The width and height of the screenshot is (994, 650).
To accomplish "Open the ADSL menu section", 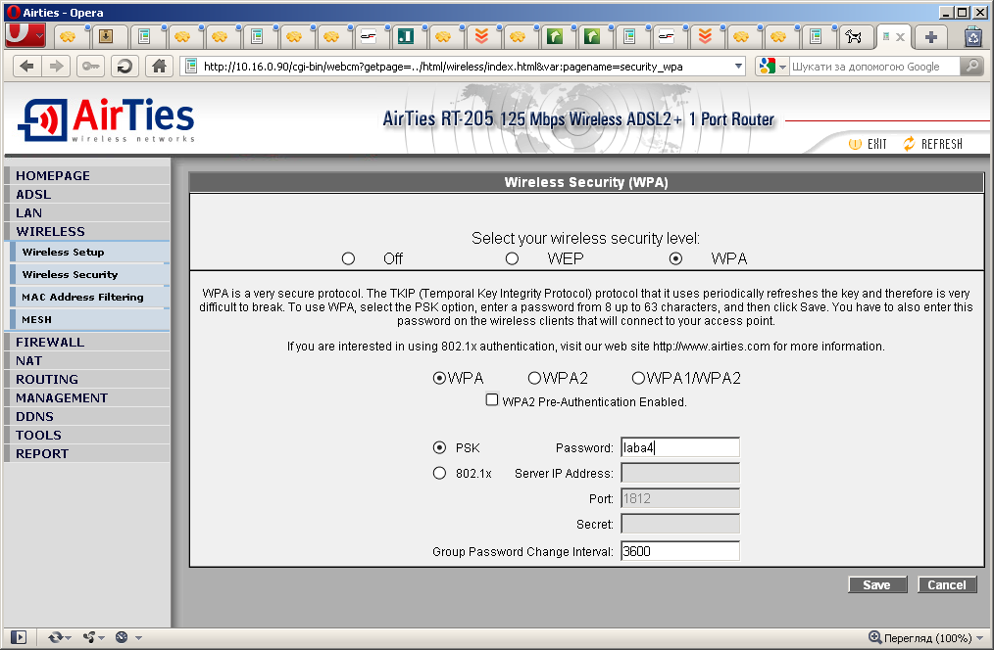I will click(x=87, y=194).
